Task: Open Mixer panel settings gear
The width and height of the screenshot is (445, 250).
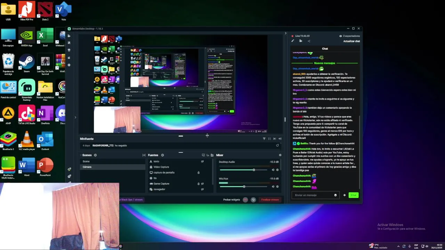Action: (280, 155)
